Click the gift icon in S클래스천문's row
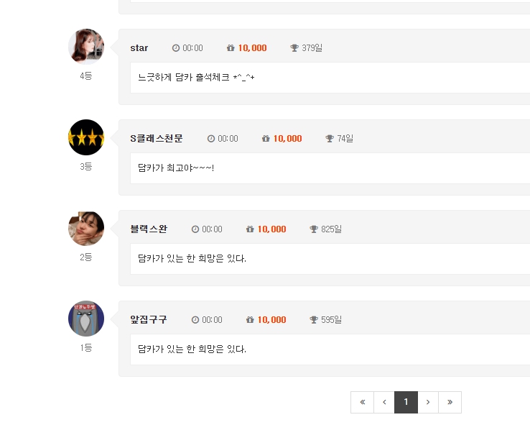530x425 pixels. 266,139
